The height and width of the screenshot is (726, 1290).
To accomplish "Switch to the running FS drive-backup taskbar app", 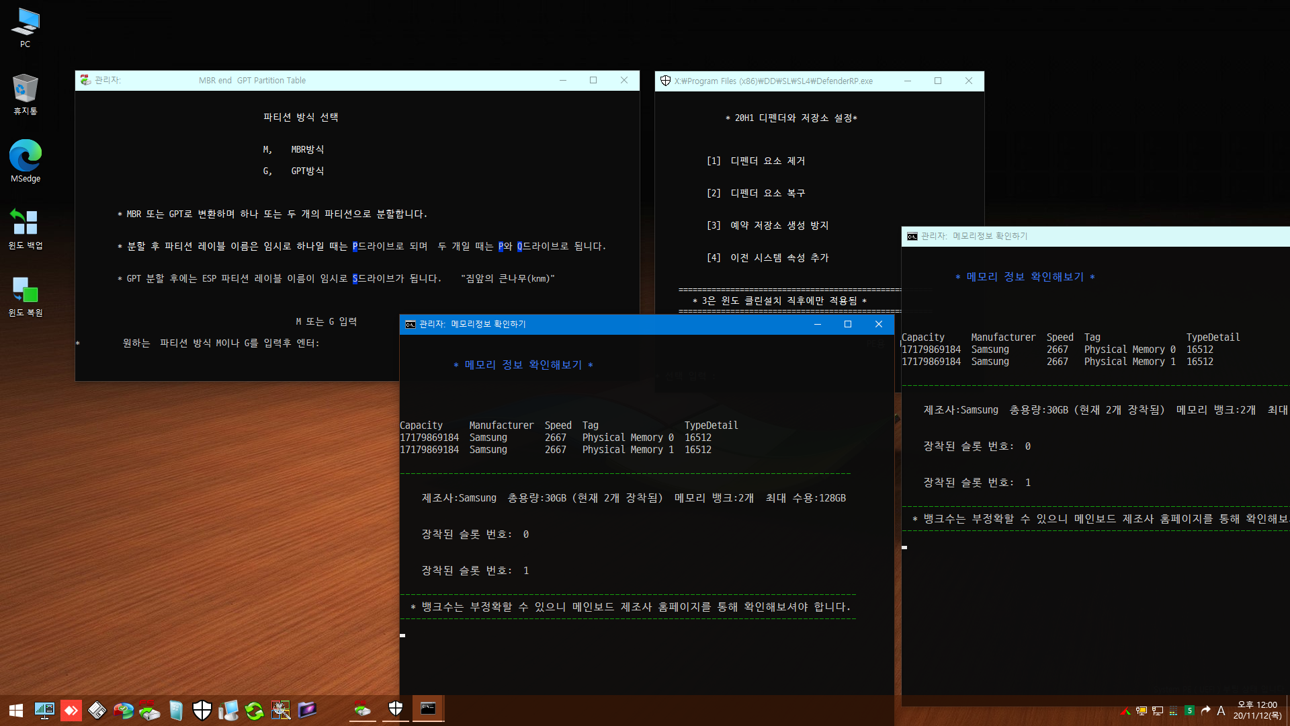I will 363,709.
